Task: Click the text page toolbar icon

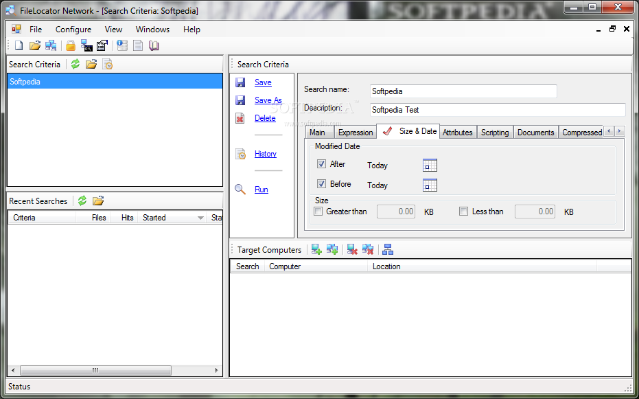Action: (138, 45)
